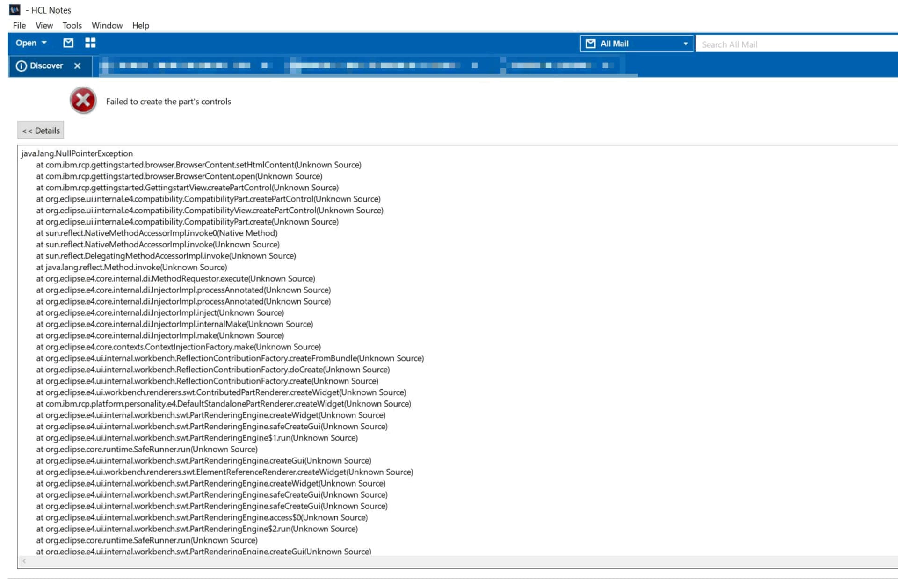
Task: Click the 'GettingstartView.createPartControl' stack line
Action: tap(188, 188)
